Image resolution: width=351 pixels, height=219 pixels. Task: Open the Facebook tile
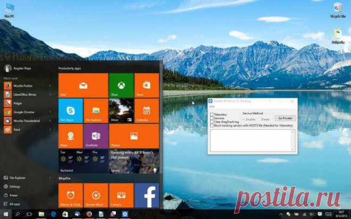pos(147,195)
